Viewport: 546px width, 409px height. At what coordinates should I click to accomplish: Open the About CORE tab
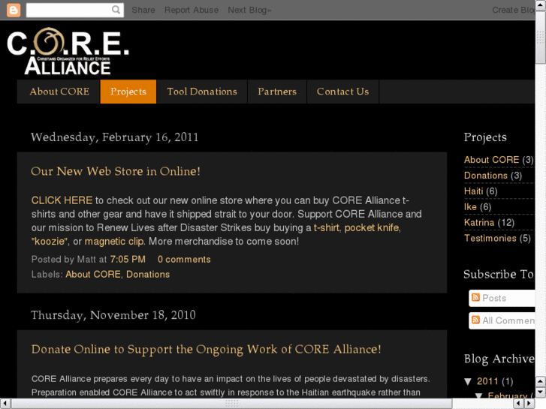pyautogui.click(x=59, y=92)
